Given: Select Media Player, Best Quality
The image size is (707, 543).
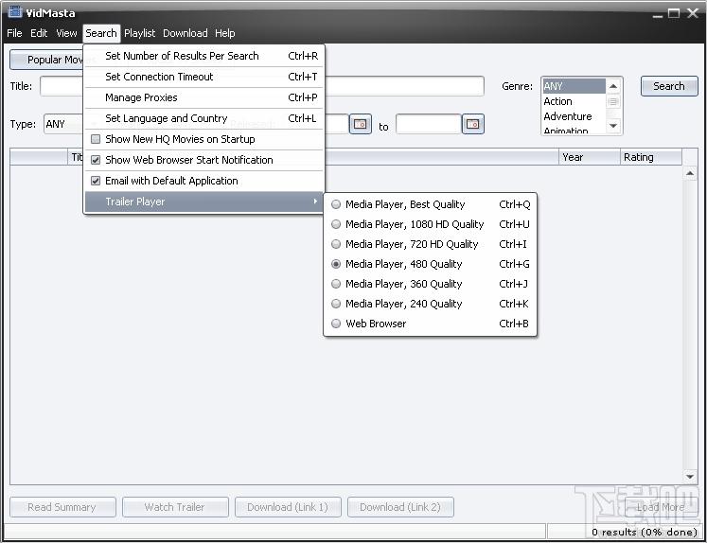Looking at the screenshot, I should 430,204.
